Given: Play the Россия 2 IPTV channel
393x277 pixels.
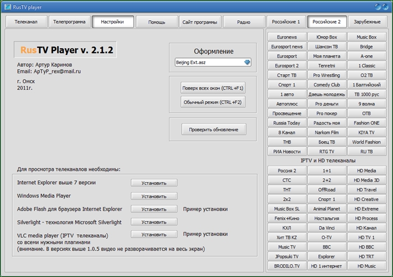Looking at the screenshot, I should point(287,170).
